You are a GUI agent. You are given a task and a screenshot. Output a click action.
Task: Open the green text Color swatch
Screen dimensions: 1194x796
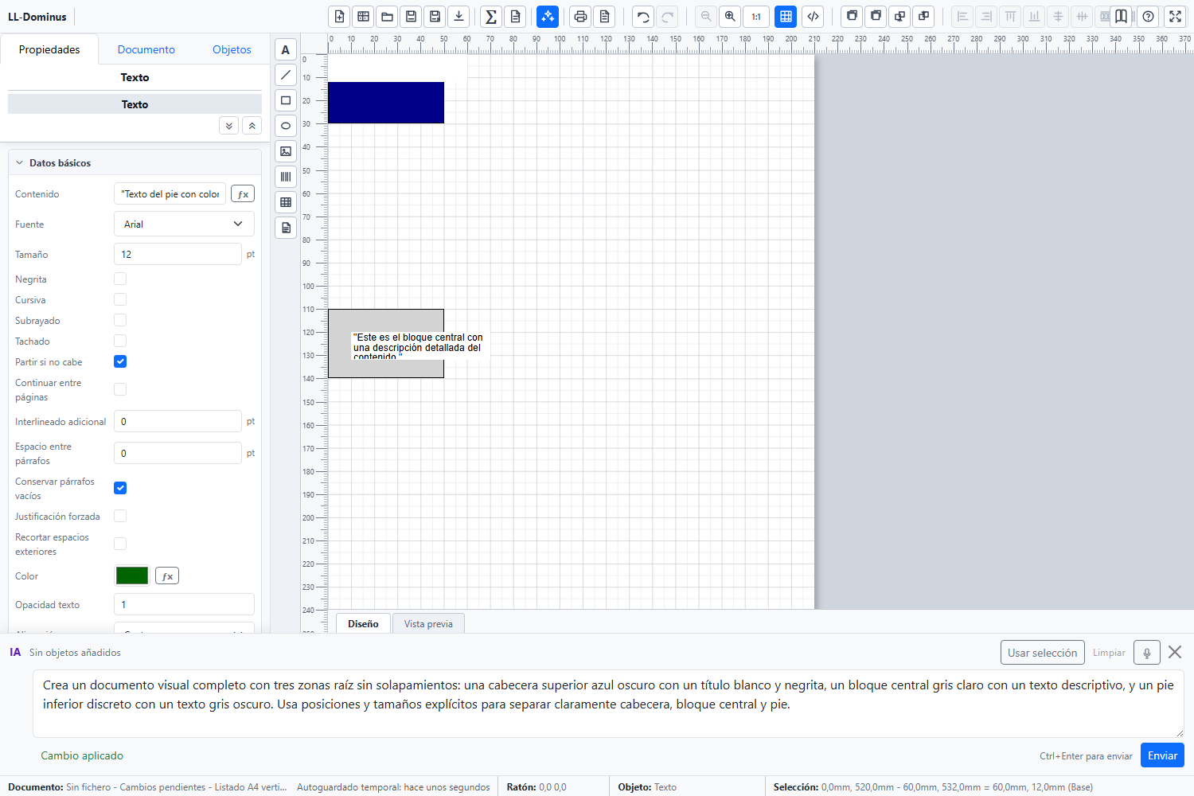coord(132,576)
